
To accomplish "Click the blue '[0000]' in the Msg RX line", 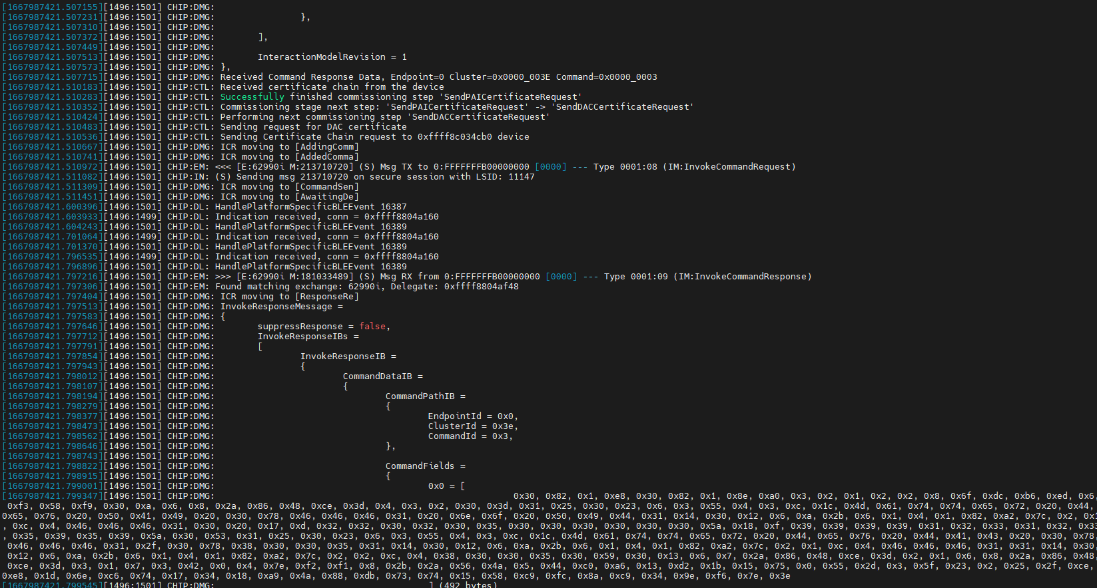I will click(x=561, y=277).
